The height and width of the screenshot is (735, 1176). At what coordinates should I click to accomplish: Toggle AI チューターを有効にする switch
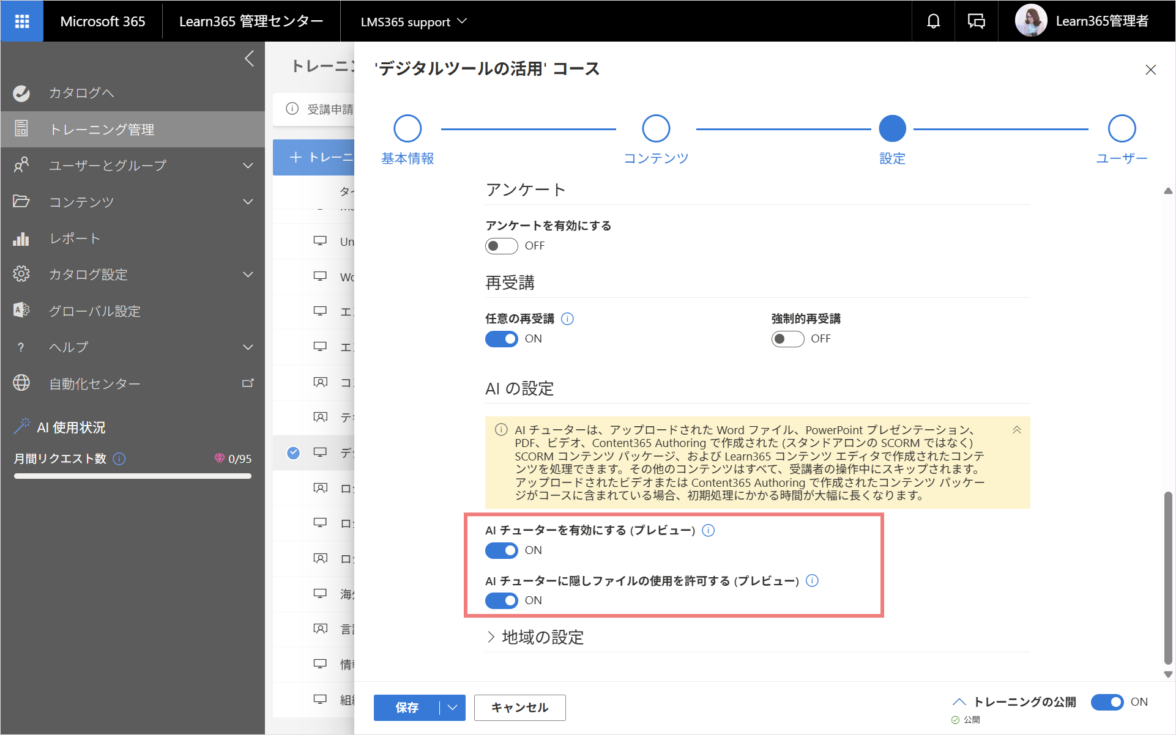[501, 550]
